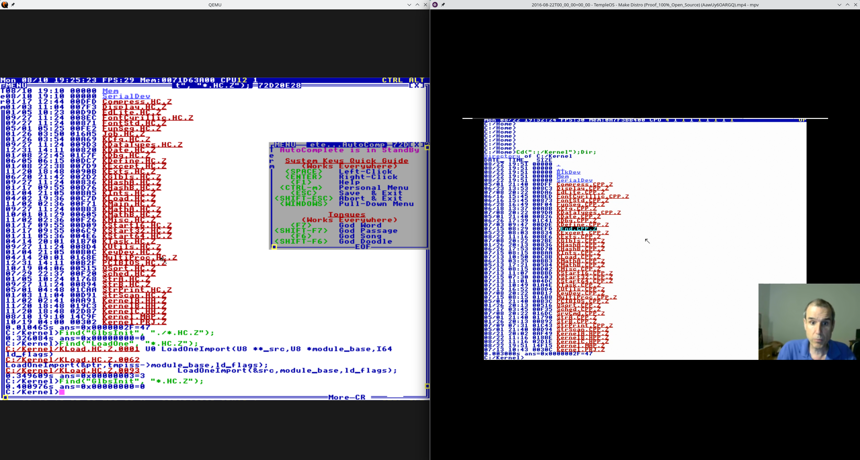
Task: Minimize the QEMU window
Action: 409,5
